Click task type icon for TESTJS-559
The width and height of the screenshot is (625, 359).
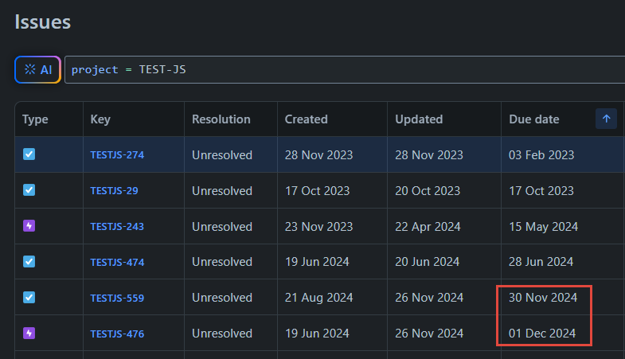(29, 298)
